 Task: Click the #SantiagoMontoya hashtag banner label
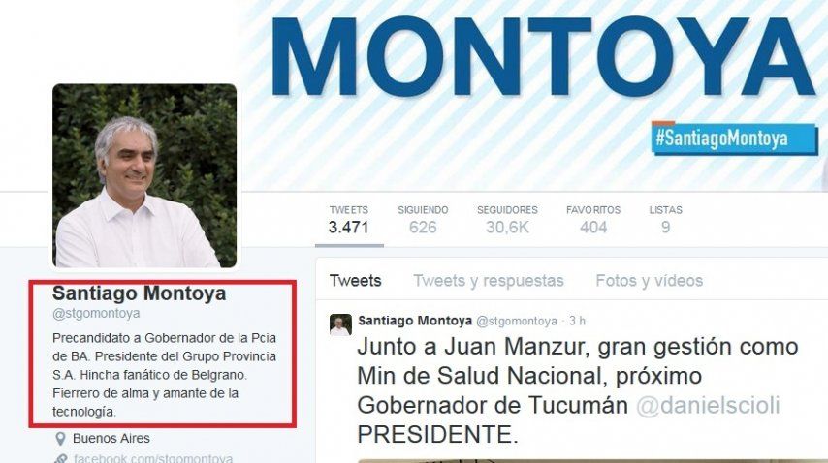[721, 139]
